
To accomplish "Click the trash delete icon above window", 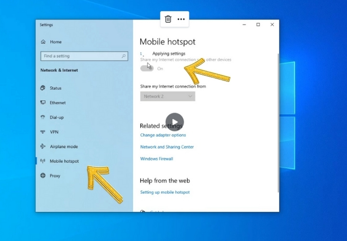I will pyautogui.click(x=168, y=19).
